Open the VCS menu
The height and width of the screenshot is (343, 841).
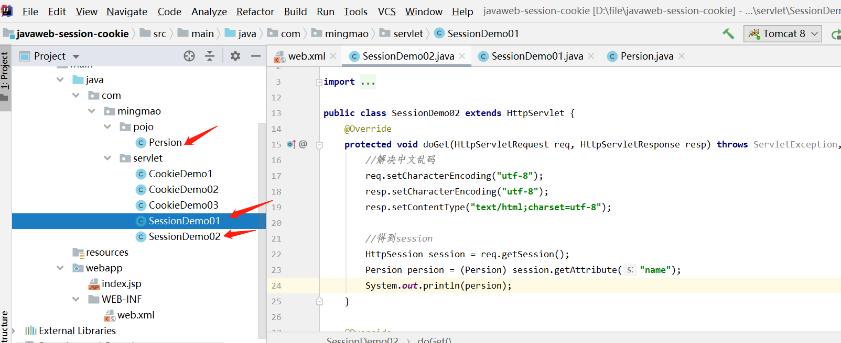pos(387,12)
